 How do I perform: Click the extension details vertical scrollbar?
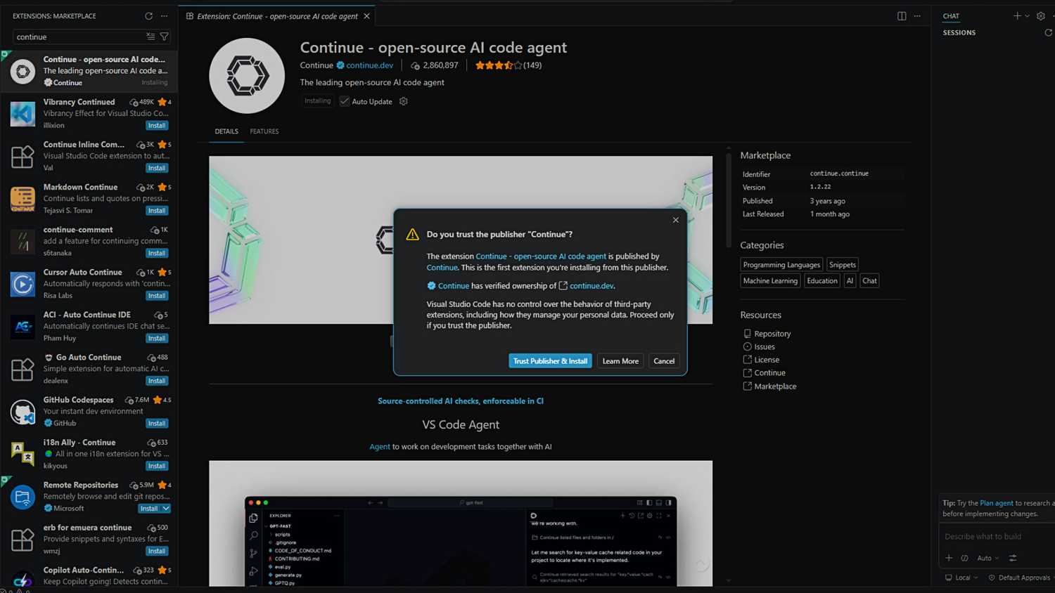point(729,200)
